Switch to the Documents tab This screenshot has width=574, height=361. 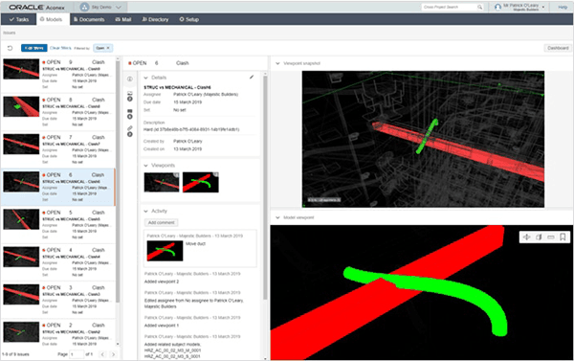(x=89, y=19)
